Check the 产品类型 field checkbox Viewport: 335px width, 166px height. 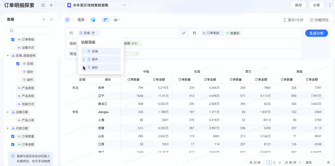(x=13, y=88)
